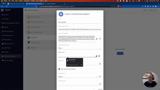The height and width of the screenshot is (90, 160).
Task: Open Rotated Secrets in the sidebar
Action: point(8,35)
